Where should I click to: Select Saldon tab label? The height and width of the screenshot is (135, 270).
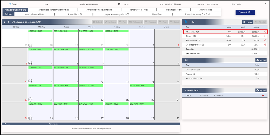tap(8, 14)
